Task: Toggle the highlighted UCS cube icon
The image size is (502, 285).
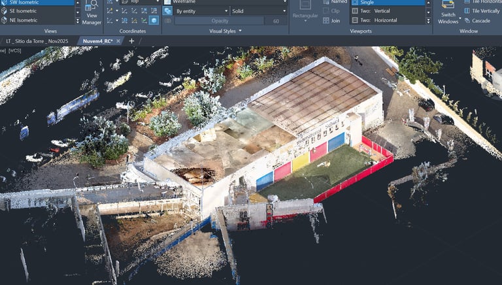Action: (x=154, y=20)
